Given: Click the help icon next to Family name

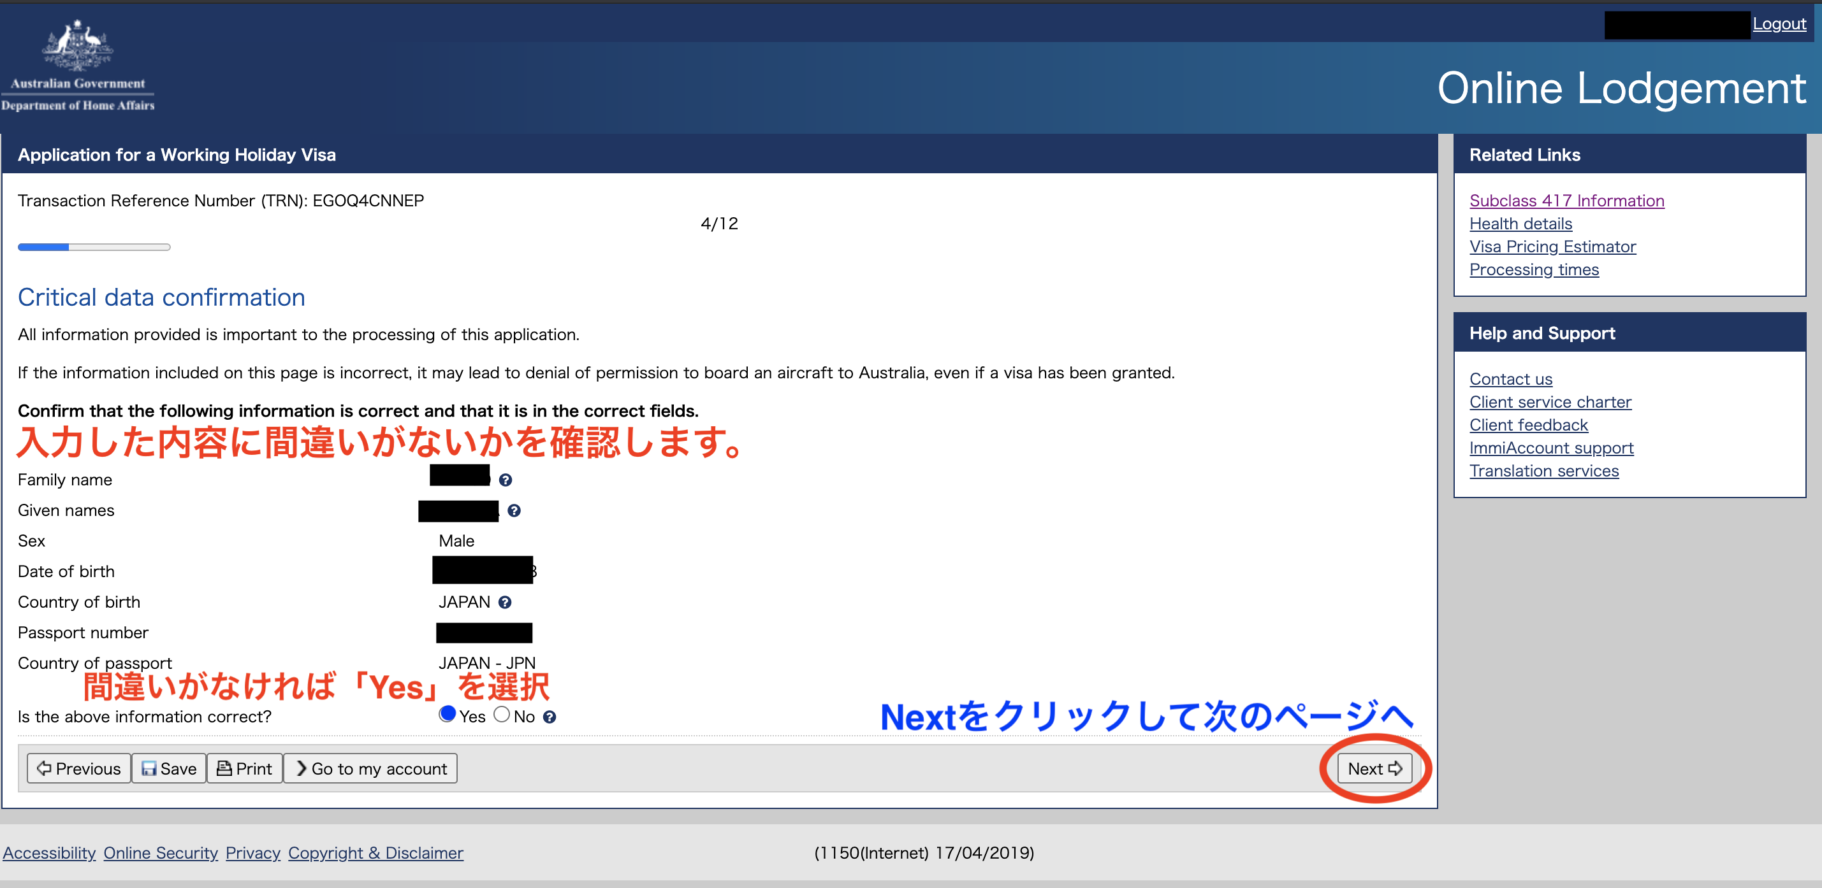Looking at the screenshot, I should [505, 480].
